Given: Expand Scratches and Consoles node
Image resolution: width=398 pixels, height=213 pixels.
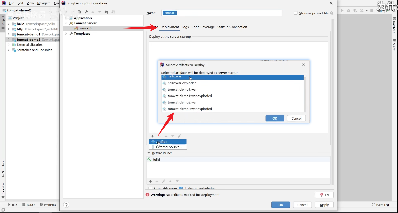Looking at the screenshot, I should tap(9, 50).
